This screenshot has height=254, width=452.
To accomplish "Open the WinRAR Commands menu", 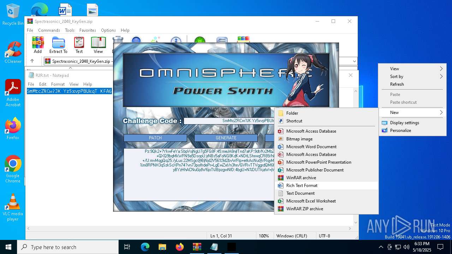I will pyautogui.click(x=49, y=30).
